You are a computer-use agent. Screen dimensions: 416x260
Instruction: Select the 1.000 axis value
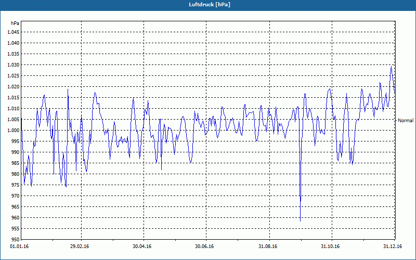(x=14, y=131)
